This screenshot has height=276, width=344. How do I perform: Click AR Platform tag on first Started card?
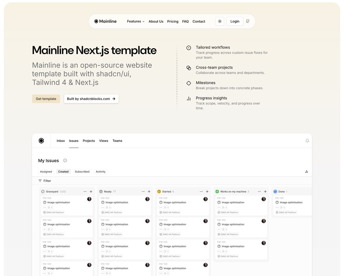pyautogui.click(x=170, y=212)
